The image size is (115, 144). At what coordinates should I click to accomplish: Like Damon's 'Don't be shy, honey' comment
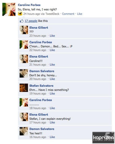[x=52, y=79]
